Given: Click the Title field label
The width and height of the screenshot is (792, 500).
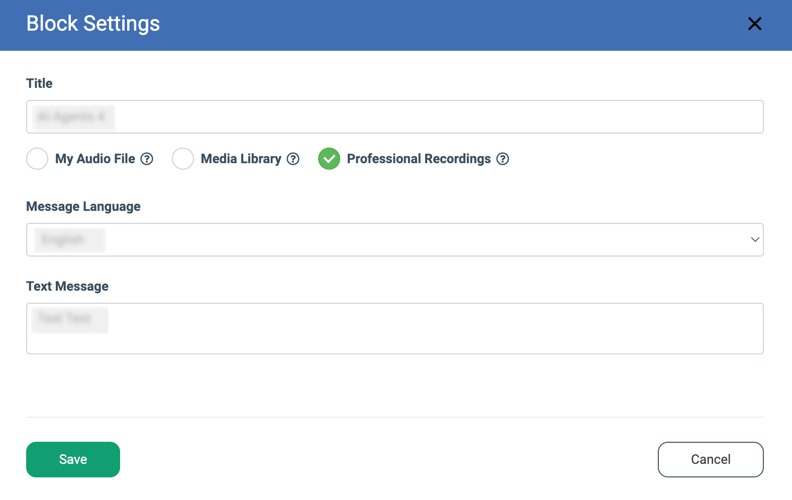Looking at the screenshot, I should [39, 83].
